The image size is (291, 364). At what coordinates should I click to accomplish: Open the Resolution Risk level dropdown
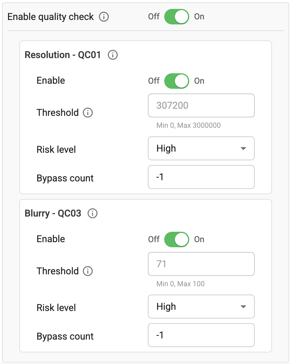click(x=201, y=148)
